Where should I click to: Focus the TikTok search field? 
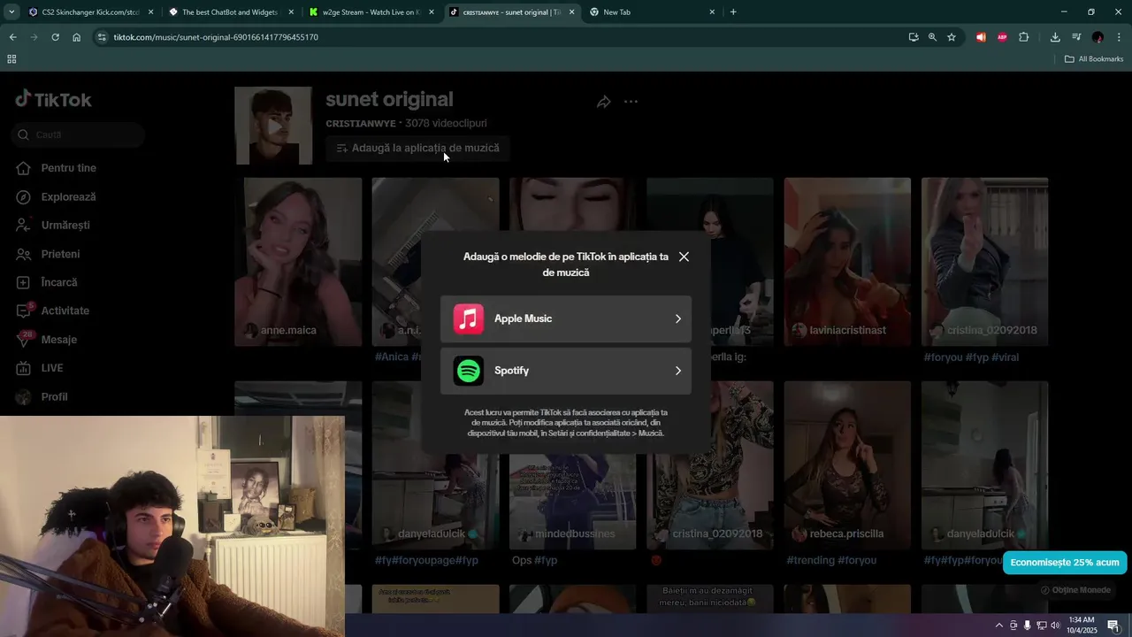coord(79,134)
